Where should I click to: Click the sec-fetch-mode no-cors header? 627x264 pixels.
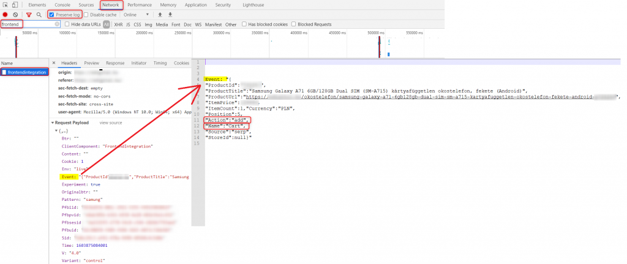pos(84,96)
